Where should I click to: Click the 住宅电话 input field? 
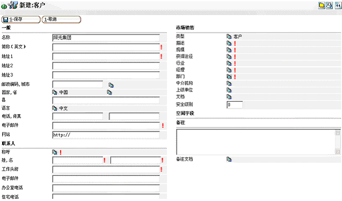(x=106, y=197)
